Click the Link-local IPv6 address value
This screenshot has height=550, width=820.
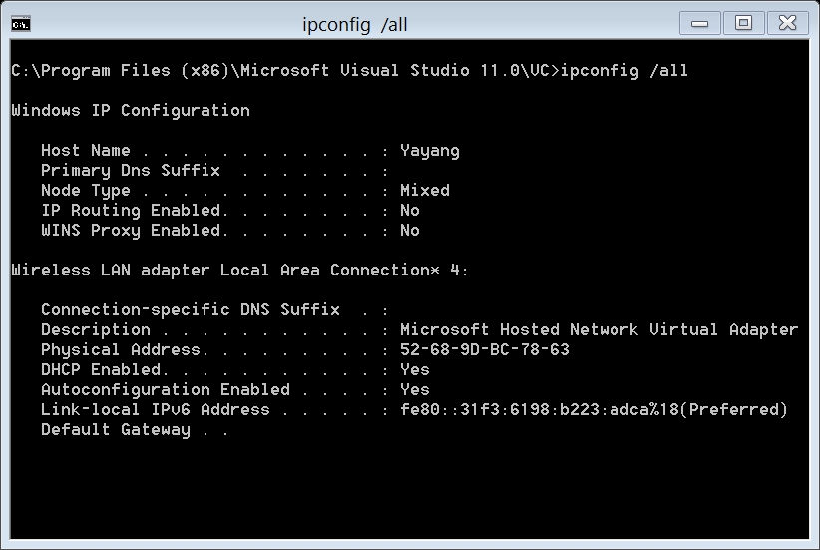[594, 409]
